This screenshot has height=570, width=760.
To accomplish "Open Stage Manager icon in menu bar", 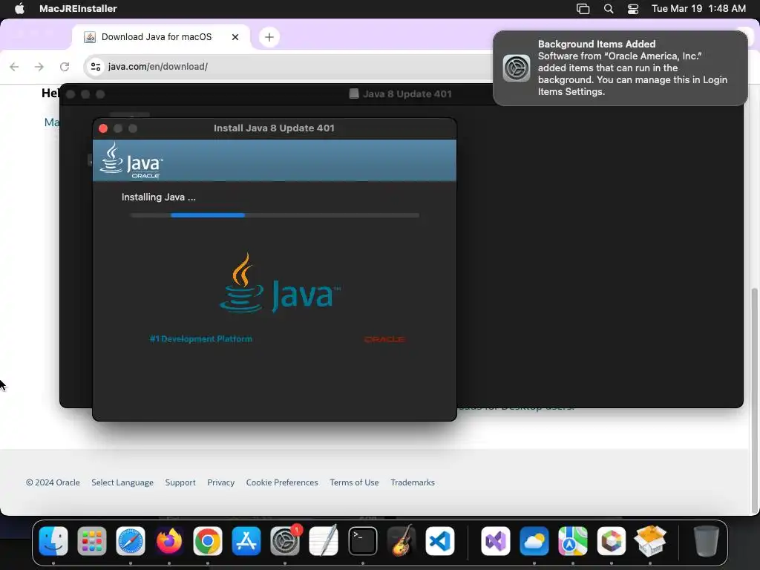I will pyautogui.click(x=583, y=9).
